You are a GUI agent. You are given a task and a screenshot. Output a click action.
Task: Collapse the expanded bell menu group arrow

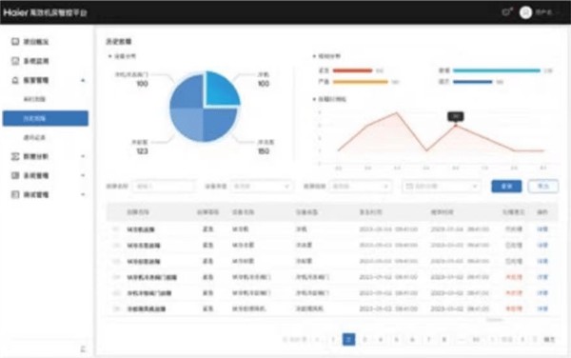click(x=83, y=80)
